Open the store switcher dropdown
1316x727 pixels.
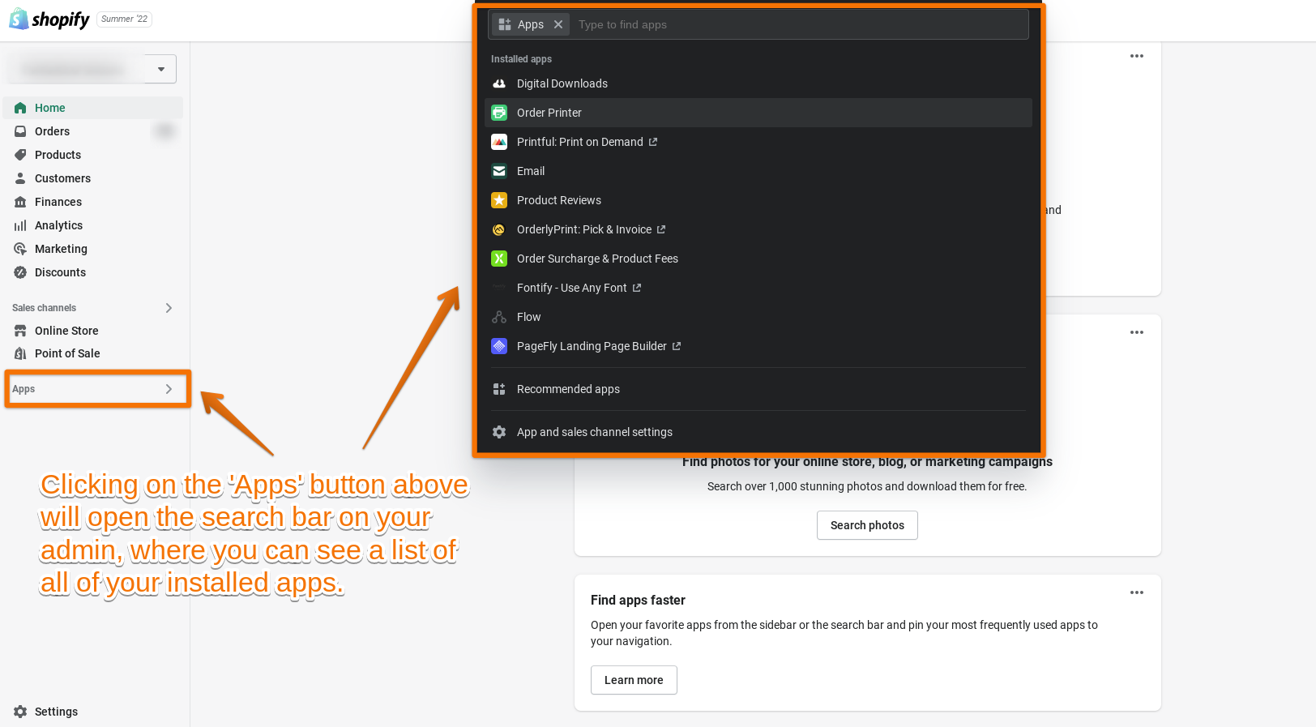coord(160,69)
